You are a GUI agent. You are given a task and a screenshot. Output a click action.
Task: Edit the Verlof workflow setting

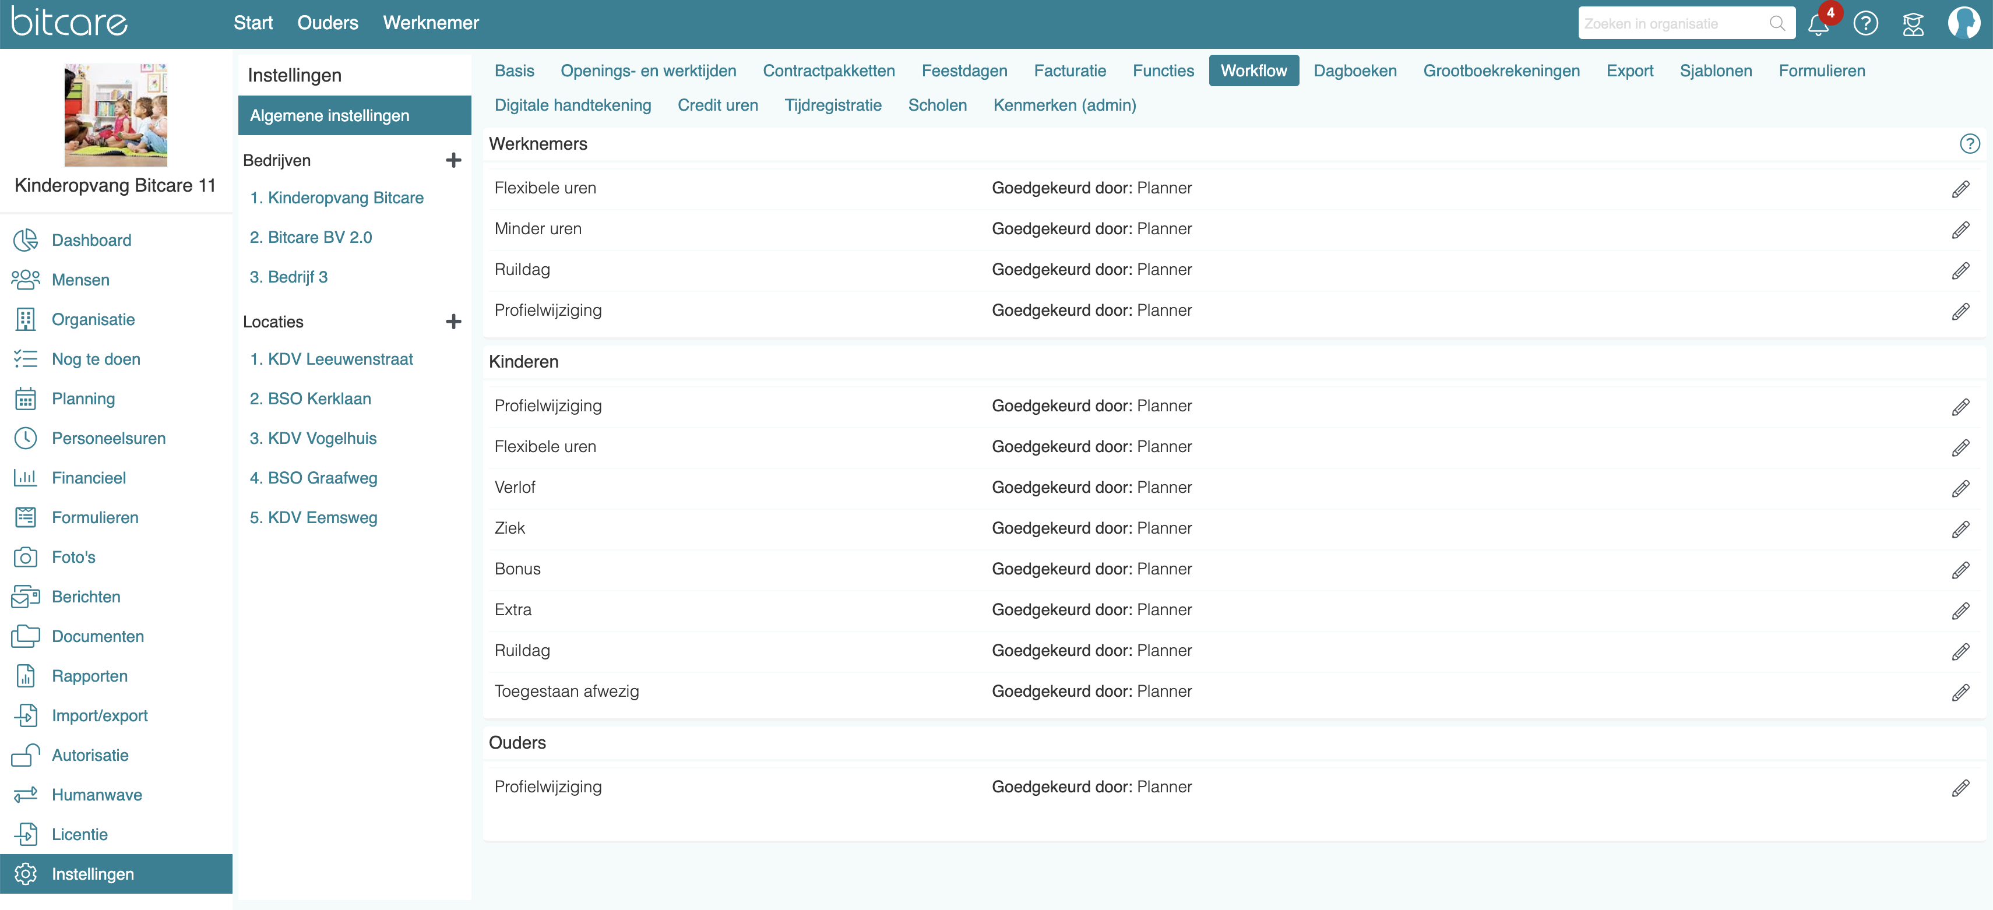click(1960, 489)
